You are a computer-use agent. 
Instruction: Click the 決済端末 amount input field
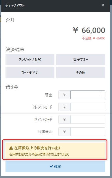click(88, 132)
